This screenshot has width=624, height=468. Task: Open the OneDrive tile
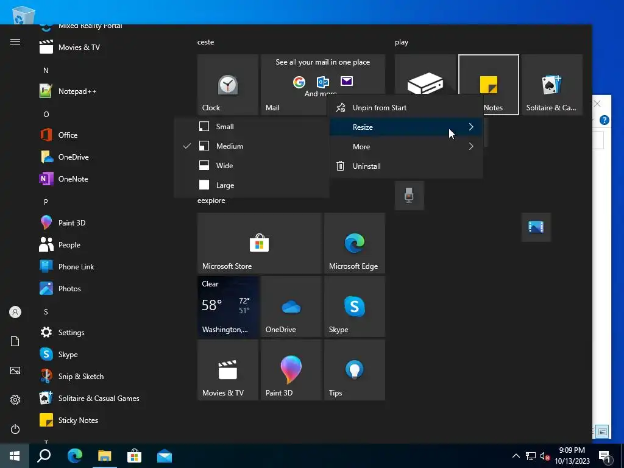pyautogui.click(x=291, y=307)
